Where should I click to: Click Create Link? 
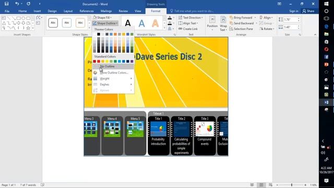(x=188, y=29)
